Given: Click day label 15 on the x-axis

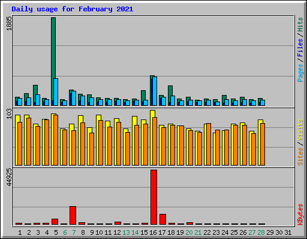Looking at the screenshot, I should (x=144, y=232).
